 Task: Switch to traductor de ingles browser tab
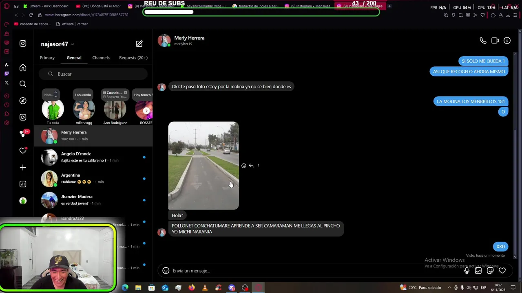[255, 6]
